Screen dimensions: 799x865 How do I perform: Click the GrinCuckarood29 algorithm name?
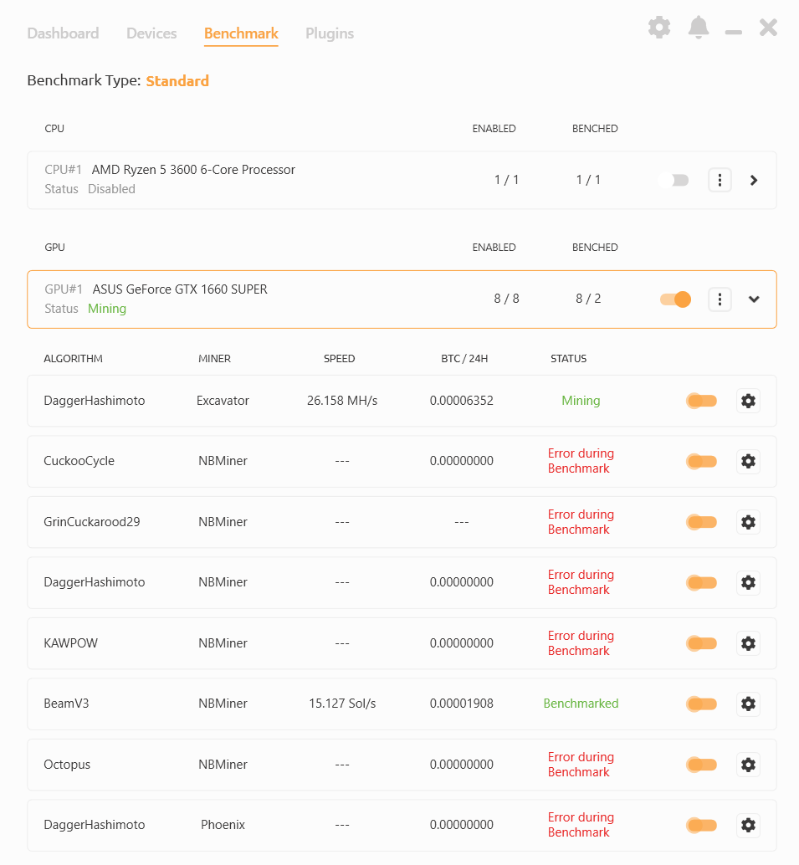pos(91,522)
